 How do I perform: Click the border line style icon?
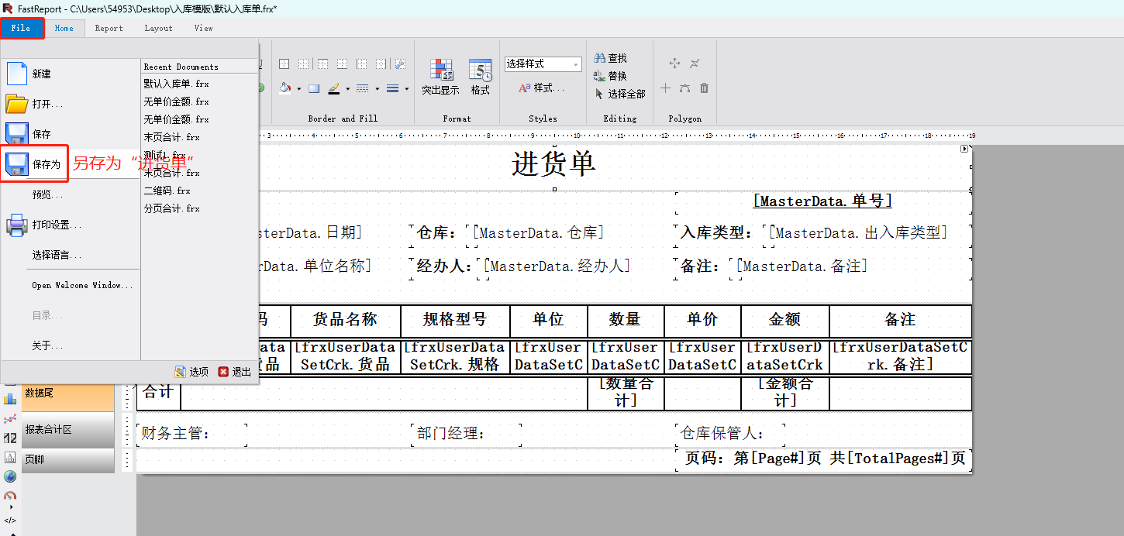click(x=362, y=88)
